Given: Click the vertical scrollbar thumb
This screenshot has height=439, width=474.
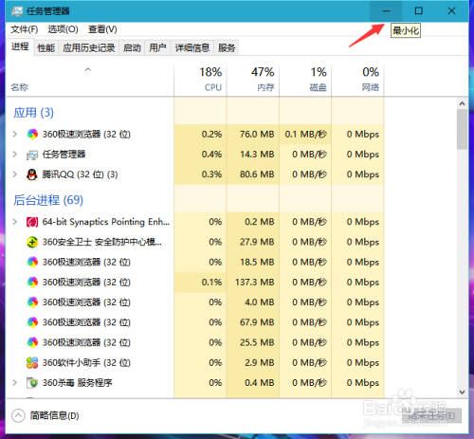Looking at the screenshot, I should pyautogui.click(x=462, y=129).
